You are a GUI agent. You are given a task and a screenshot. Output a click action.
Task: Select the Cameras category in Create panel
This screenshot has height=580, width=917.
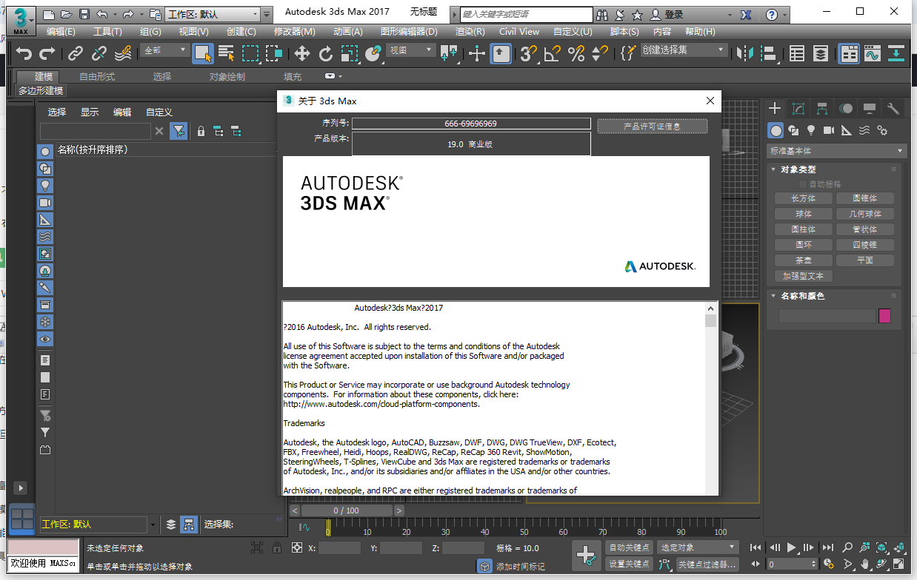(829, 130)
